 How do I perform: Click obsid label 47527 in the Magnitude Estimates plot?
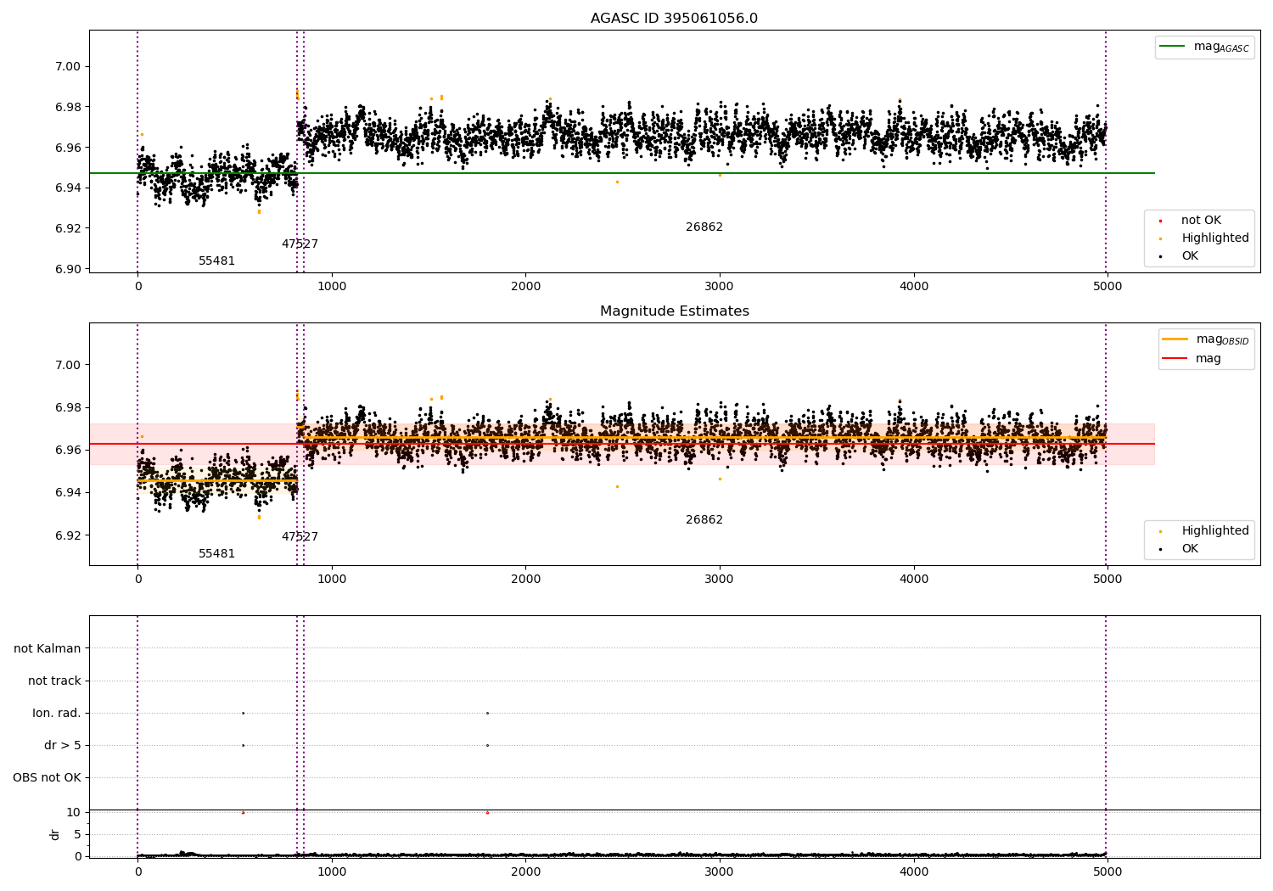pos(300,537)
